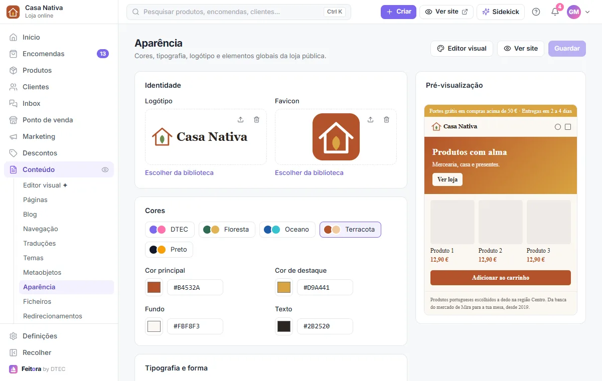Click the Produto 2 card in preview
This screenshot has height=381, width=602.
pyautogui.click(x=501, y=232)
